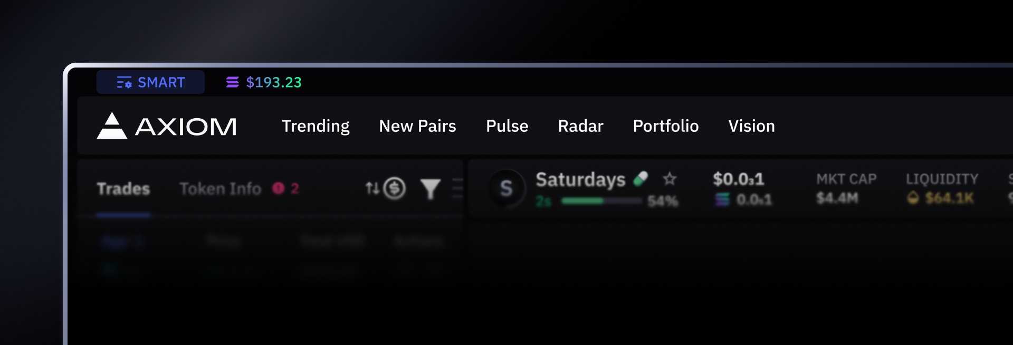Open the Pulse section
This screenshot has height=345, width=1013.
507,126
